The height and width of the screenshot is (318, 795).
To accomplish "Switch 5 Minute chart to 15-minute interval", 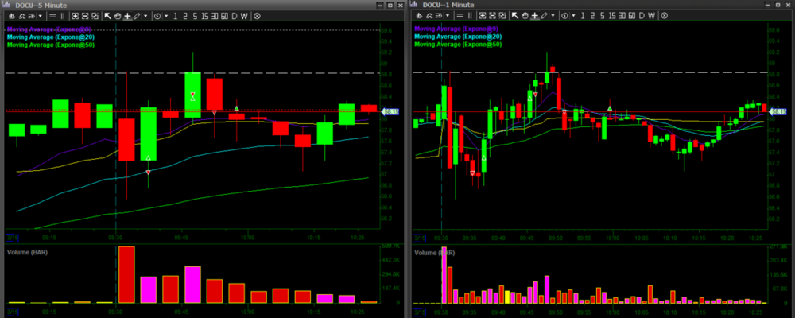I will click(204, 15).
